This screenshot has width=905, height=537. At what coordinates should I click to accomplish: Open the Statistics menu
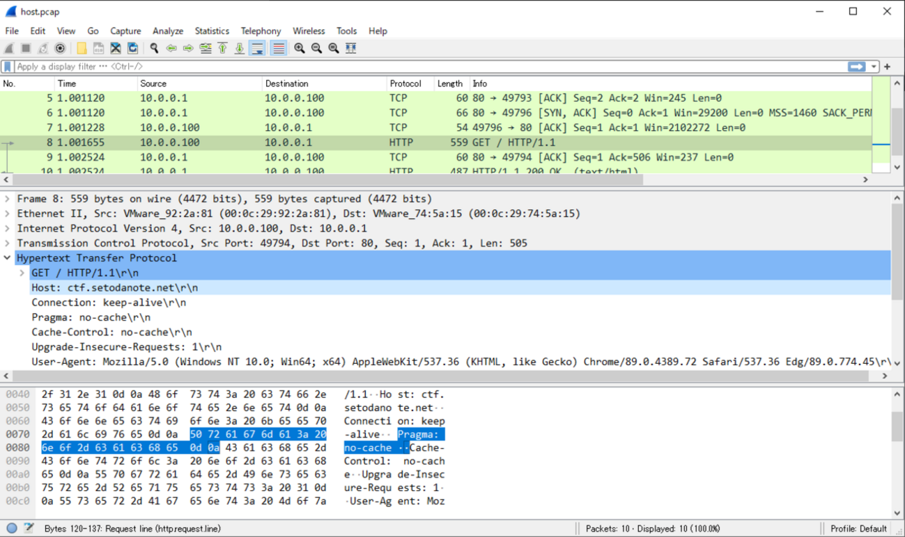[212, 31]
